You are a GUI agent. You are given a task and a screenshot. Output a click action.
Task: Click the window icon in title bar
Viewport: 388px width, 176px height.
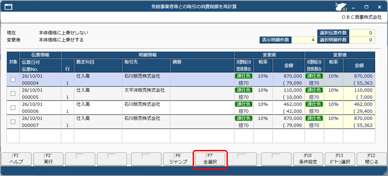pyautogui.click(x=9, y=7)
